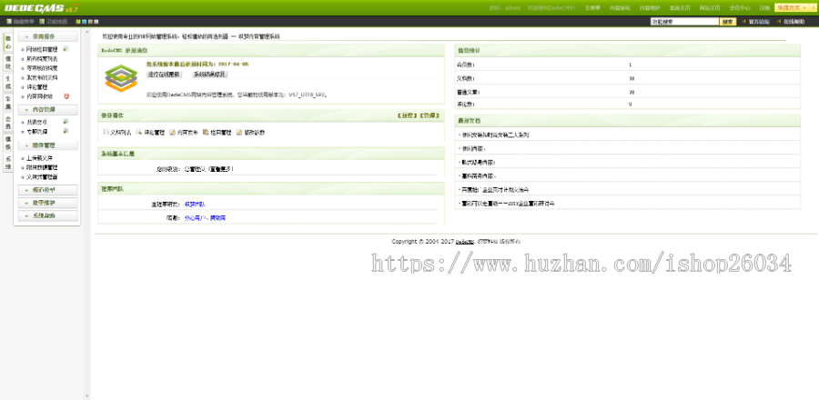The image size is (819, 400).
Task: Click the 【新增】 link in quick operations header
Action: tap(407, 115)
